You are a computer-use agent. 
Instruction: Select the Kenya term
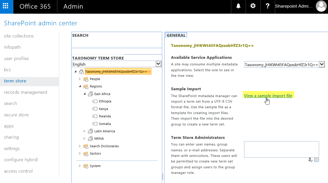point(103,109)
